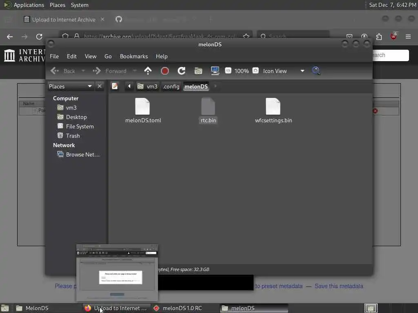Click the Internet Archive logo
The width and height of the screenshot is (418, 313).
click(24, 55)
